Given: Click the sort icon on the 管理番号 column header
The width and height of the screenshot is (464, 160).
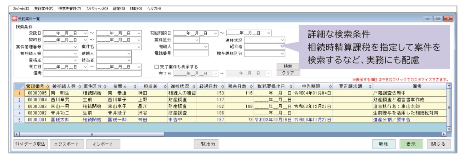Looking at the screenshot, I should pos(47,87).
